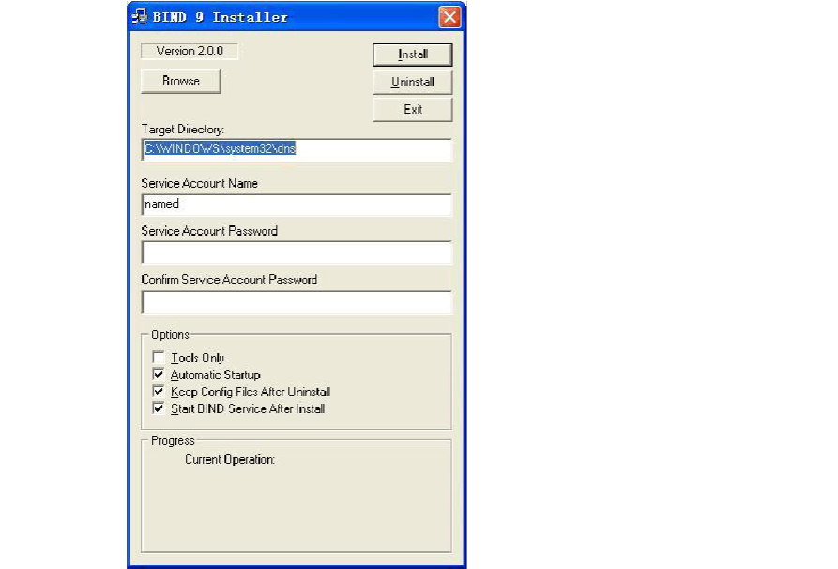
Task: Click the Uninstall button
Action: 413,82
